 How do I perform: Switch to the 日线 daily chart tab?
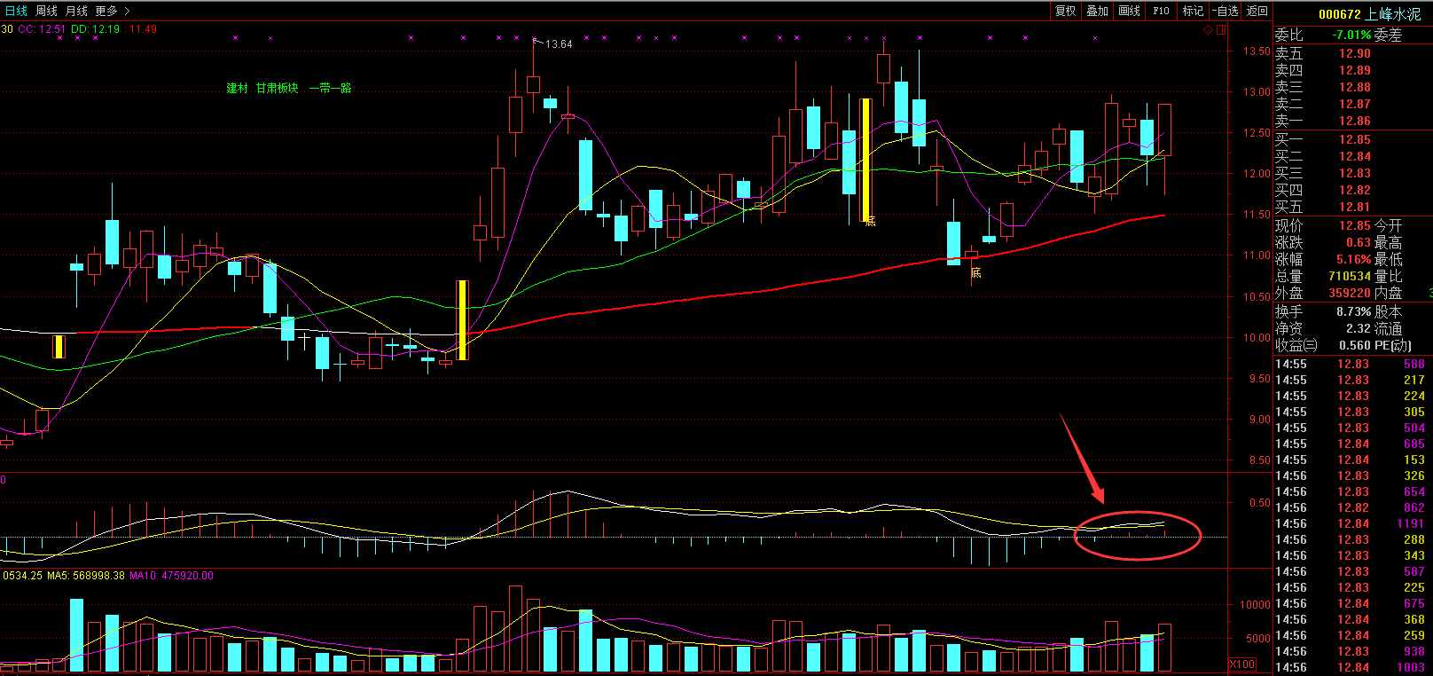(16, 11)
